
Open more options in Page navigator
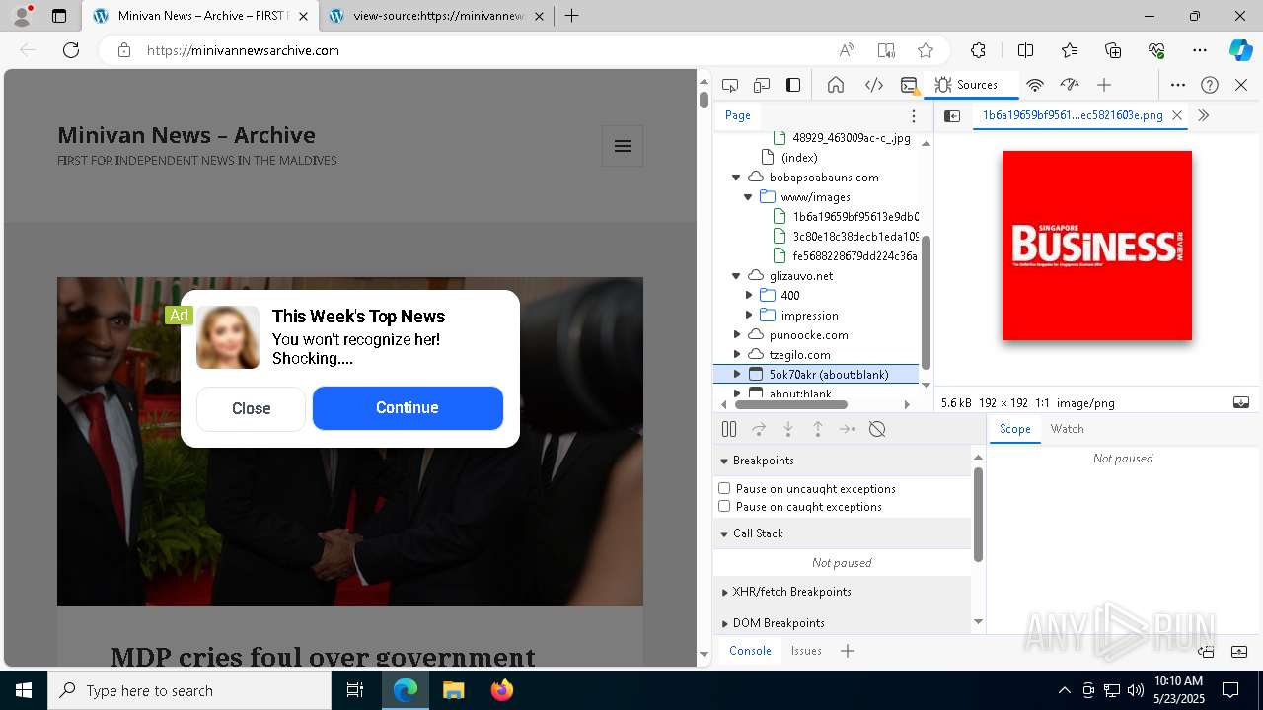pos(914,115)
